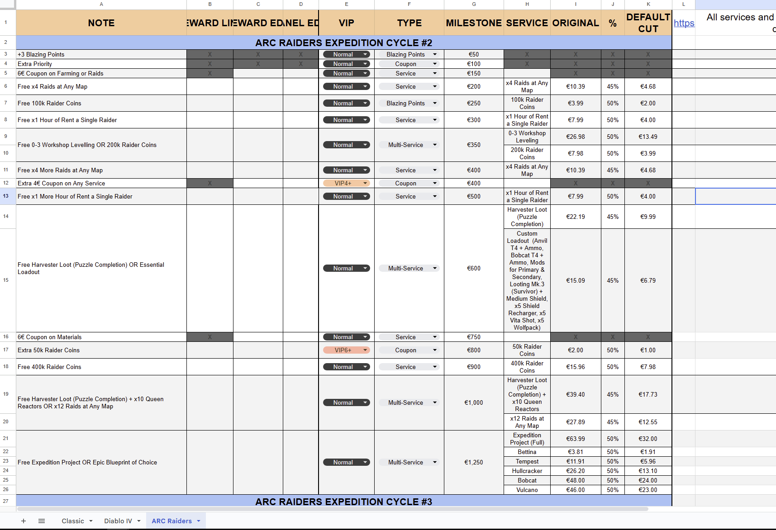
Task: Select the 'All services and' text cell
Action: tap(736, 23)
